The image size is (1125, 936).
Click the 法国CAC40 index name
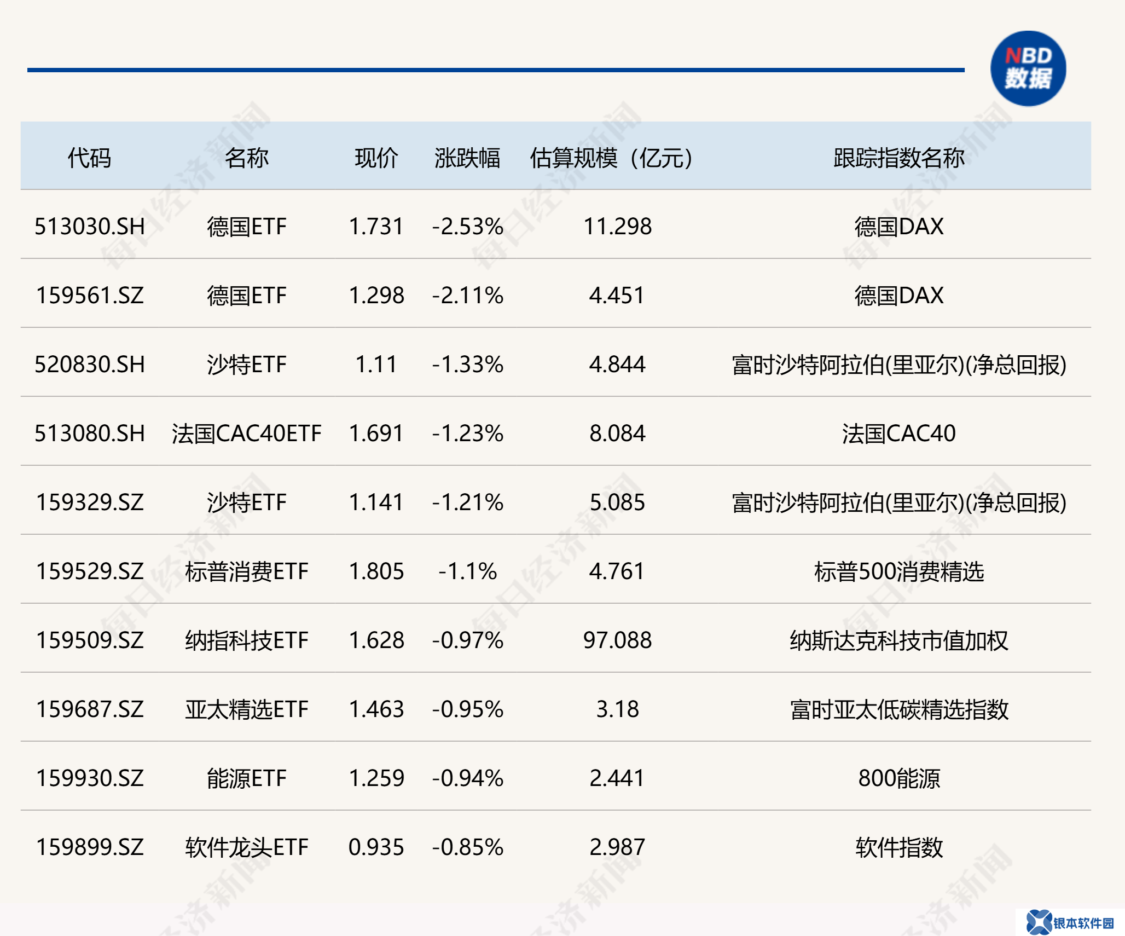click(899, 434)
